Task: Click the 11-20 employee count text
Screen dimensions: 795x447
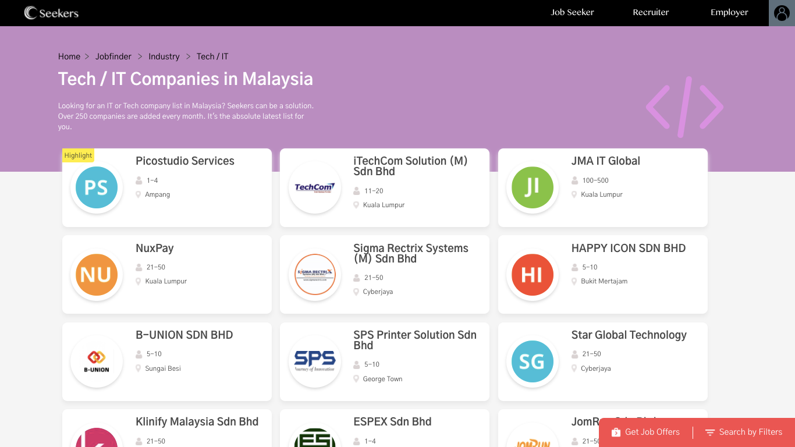Action: click(374, 191)
